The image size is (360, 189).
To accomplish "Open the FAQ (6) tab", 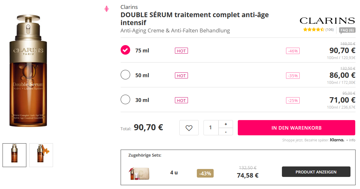I will 347,30.
